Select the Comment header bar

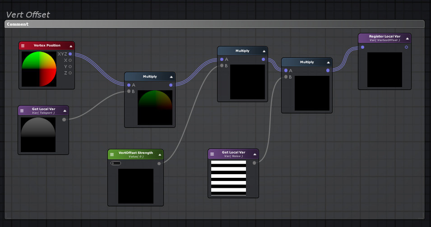pos(214,24)
